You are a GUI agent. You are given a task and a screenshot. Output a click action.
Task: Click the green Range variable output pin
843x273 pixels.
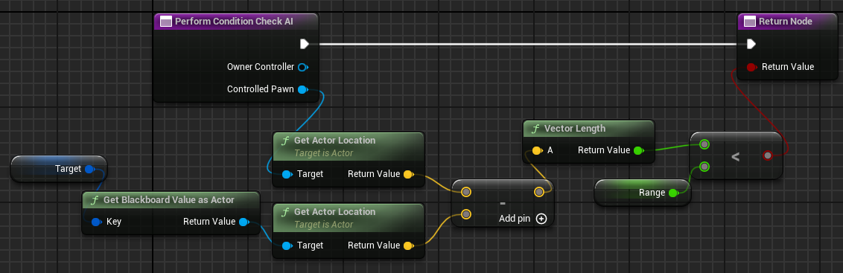click(673, 193)
